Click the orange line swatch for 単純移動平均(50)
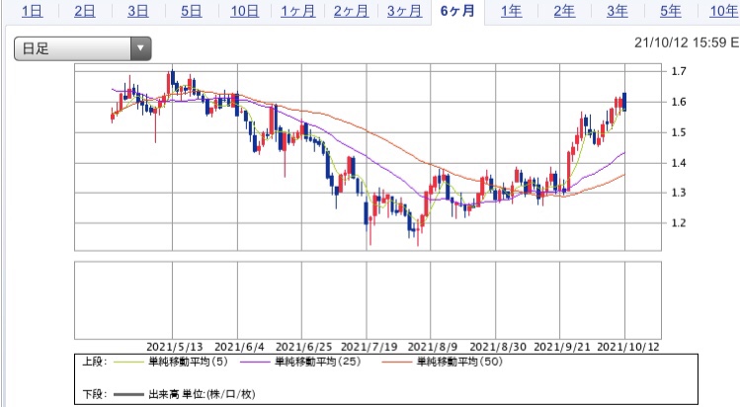This screenshot has height=407, width=740. click(397, 363)
